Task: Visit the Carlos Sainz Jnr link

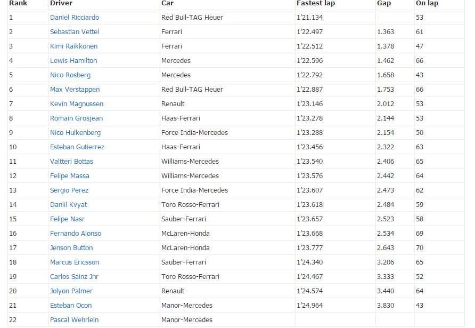Action: [74, 277]
